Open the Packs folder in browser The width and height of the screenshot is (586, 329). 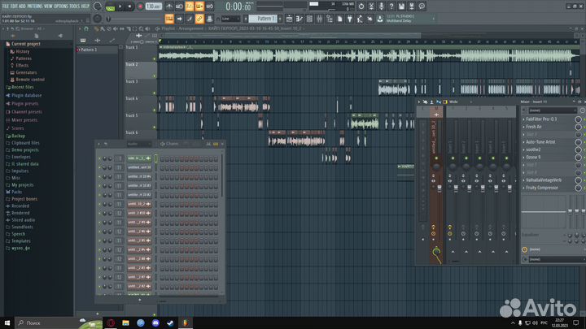coord(16,193)
